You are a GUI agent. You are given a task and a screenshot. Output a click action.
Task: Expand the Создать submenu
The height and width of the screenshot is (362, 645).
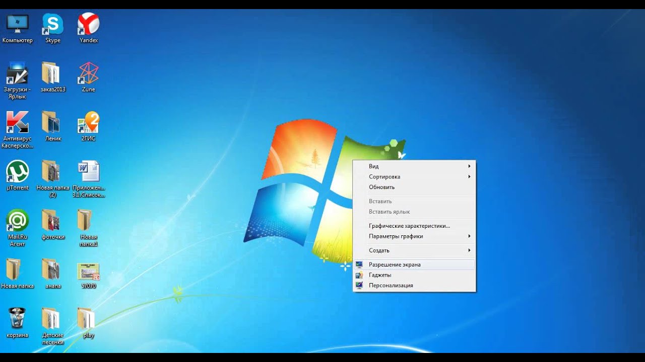[x=414, y=250]
